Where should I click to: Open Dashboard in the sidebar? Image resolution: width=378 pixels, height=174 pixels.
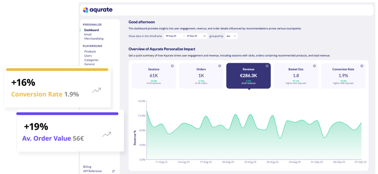tap(92, 30)
